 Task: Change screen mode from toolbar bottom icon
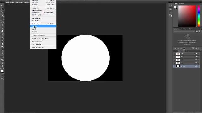pos(2,78)
